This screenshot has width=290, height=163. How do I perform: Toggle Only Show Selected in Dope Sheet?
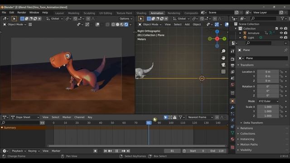166,117
